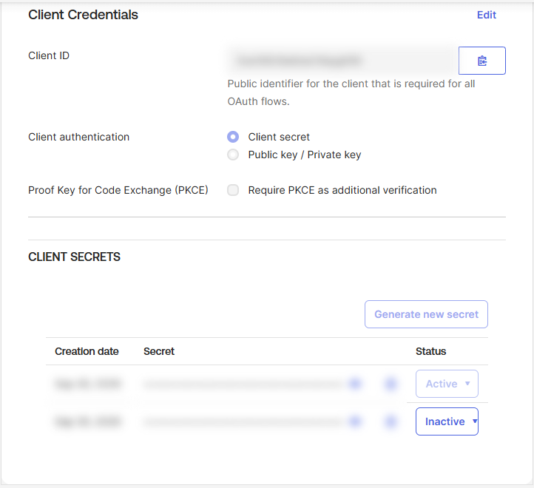Click the Creation date column header
Viewport: 534px width, 488px height.
click(x=87, y=351)
